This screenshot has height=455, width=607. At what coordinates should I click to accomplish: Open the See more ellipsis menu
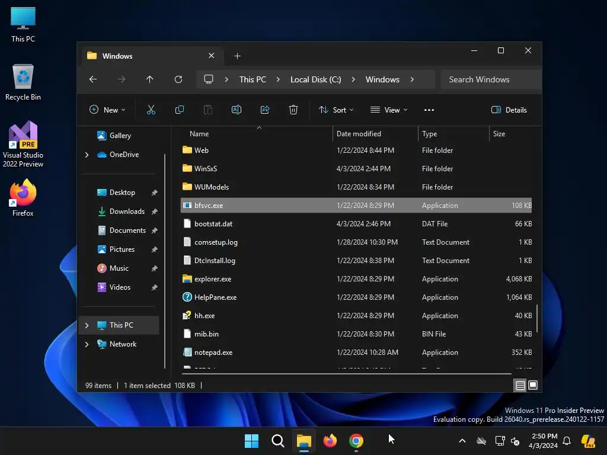[x=429, y=110]
